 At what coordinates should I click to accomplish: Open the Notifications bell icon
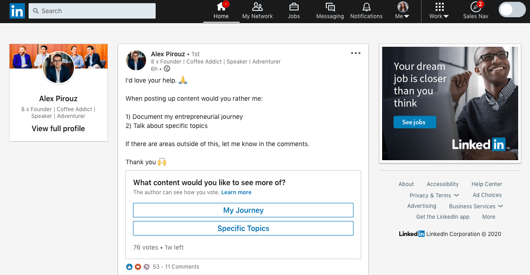[x=366, y=7]
